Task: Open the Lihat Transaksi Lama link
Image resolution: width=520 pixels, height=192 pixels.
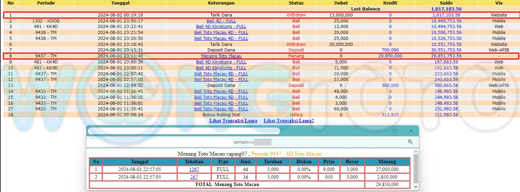Action: 233,121
